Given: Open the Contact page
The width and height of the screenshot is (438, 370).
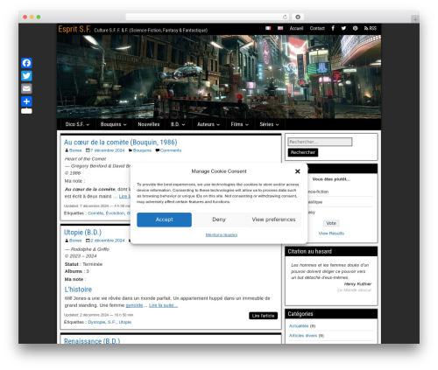Looking at the screenshot, I should (317, 28).
